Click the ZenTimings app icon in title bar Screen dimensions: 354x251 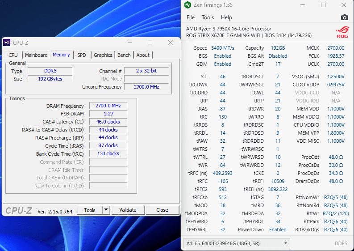pyautogui.click(x=187, y=5)
